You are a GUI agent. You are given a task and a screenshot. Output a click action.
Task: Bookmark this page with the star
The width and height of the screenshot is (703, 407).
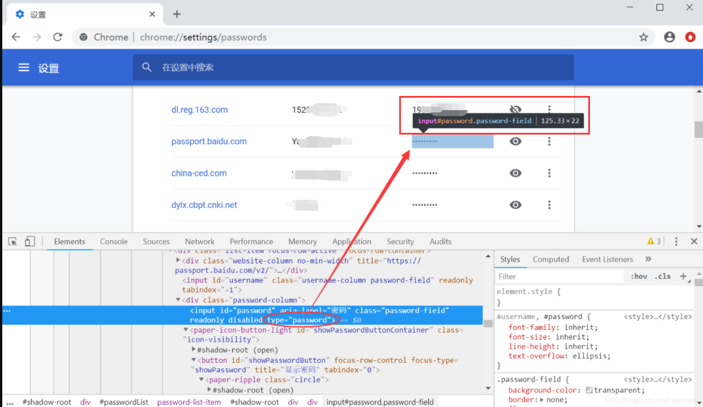(x=643, y=37)
